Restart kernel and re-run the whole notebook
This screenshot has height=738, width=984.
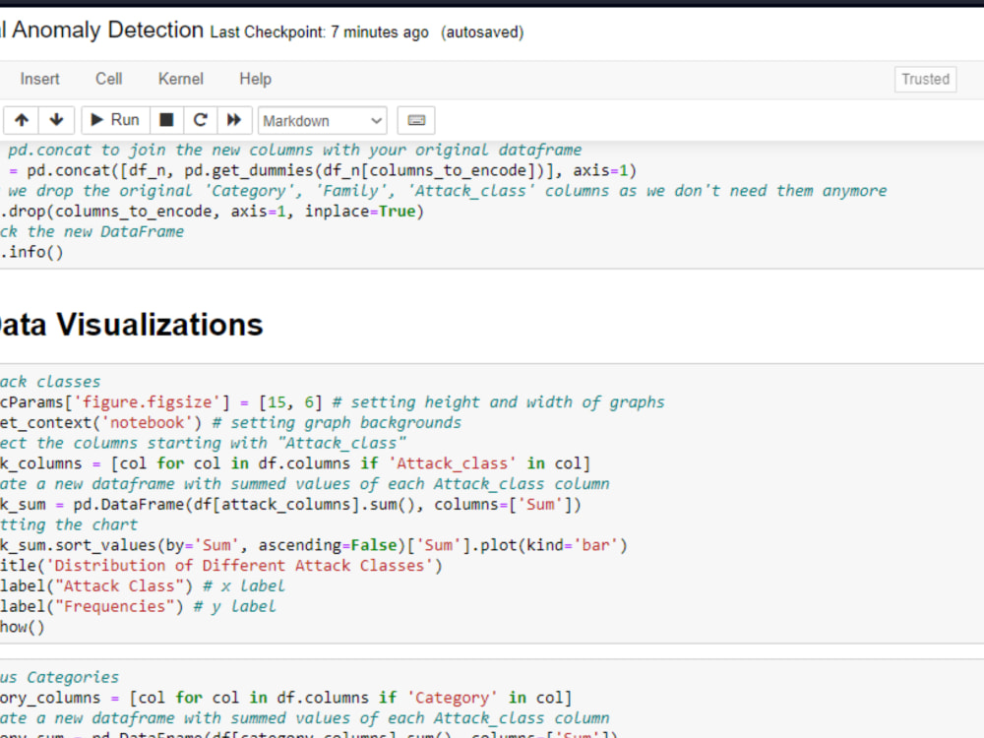pyautogui.click(x=234, y=119)
